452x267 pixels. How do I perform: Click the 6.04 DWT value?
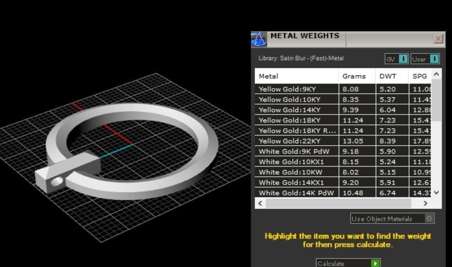coord(388,110)
